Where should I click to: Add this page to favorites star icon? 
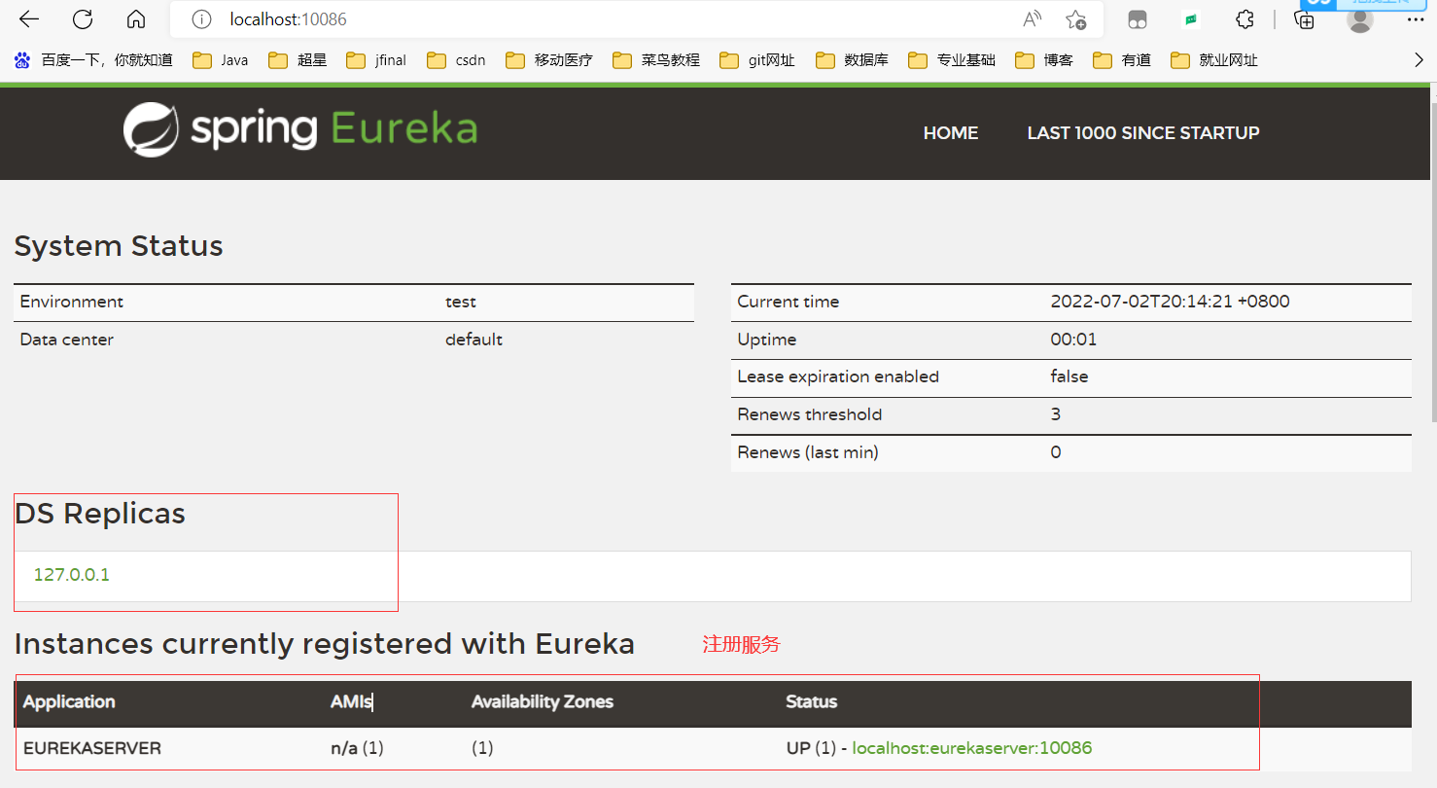click(x=1075, y=19)
